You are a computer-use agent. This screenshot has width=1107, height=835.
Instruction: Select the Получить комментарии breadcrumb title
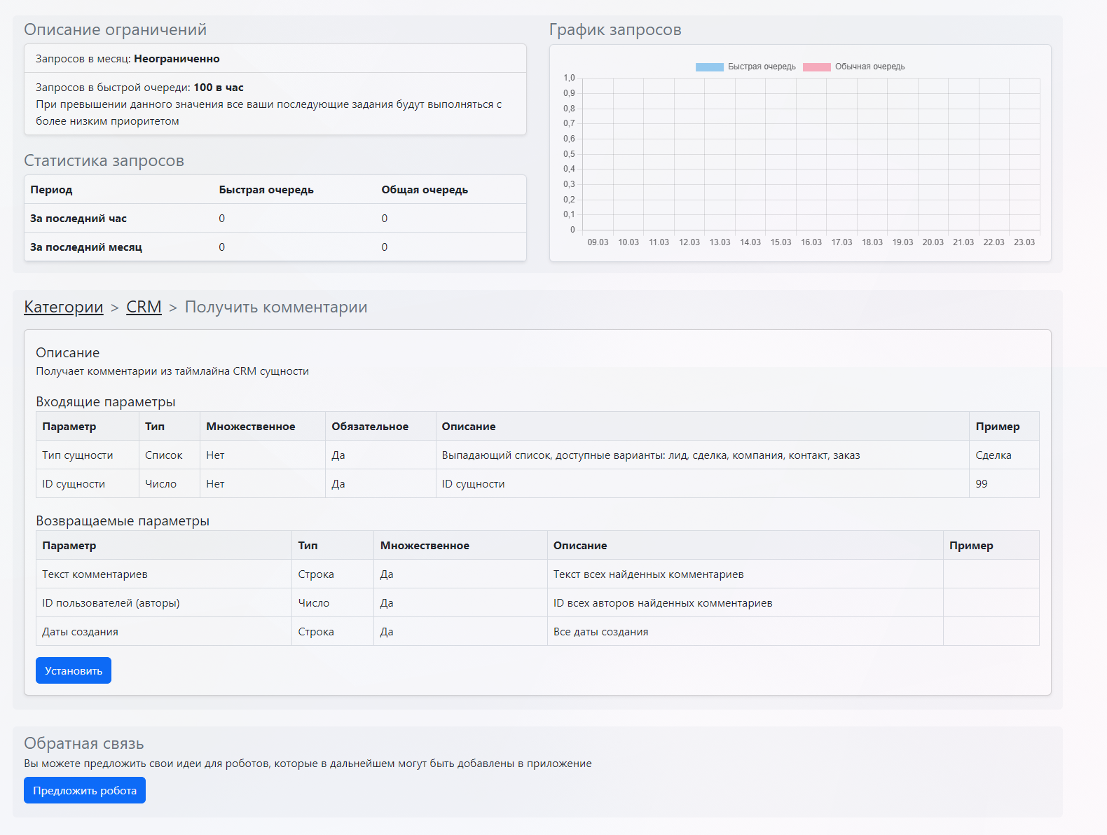[x=276, y=308]
